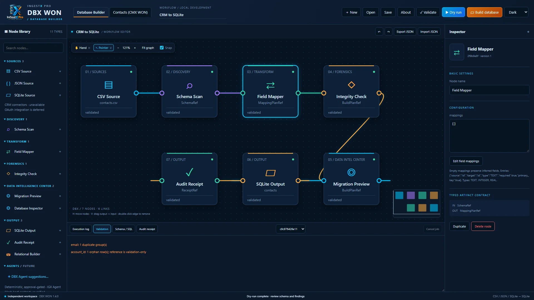The width and height of the screenshot is (534, 300).
Task: Open the Schema / SQL tab
Action: click(x=124, y=229)
